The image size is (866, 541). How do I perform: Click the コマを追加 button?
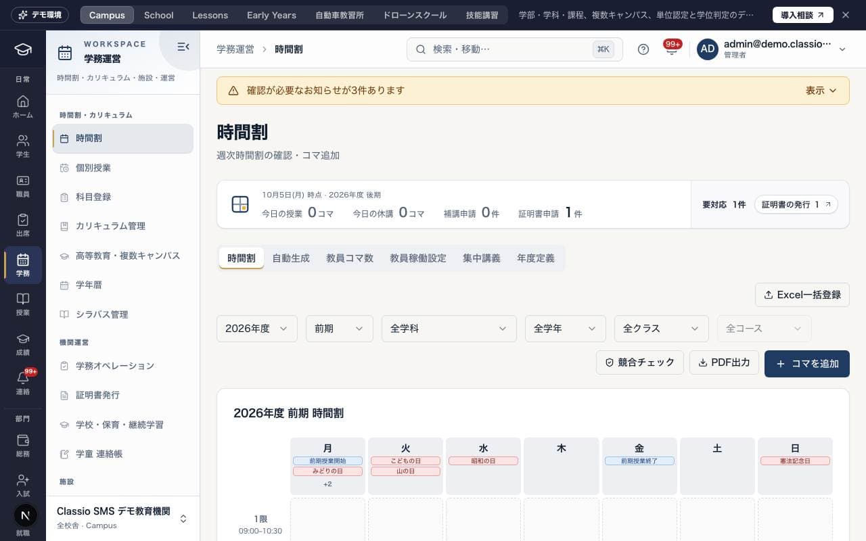pos(807,364)
